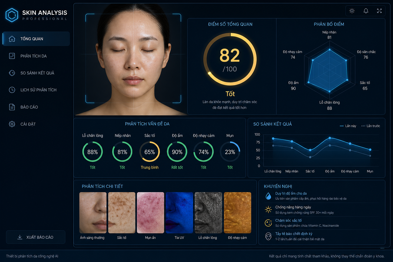Image resolution: width=393 pixels, height=262 pixels.
Task: Click the overall score 82 gauge
Action: click(x=230, y=59)
